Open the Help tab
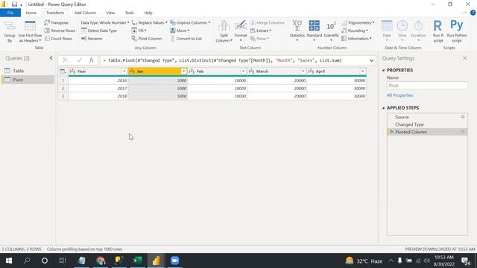The height and width of the screenshot is (268, 477). click(x=148, y=13)
